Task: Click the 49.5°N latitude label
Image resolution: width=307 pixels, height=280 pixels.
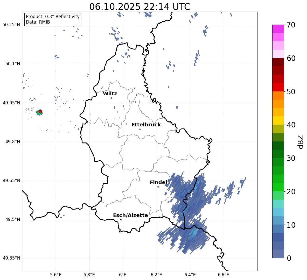Action: [x=13, y=219]
